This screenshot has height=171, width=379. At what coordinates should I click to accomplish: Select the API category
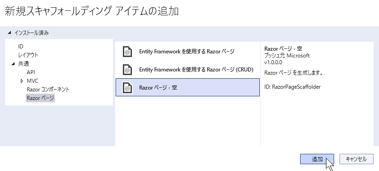(31, 72)
